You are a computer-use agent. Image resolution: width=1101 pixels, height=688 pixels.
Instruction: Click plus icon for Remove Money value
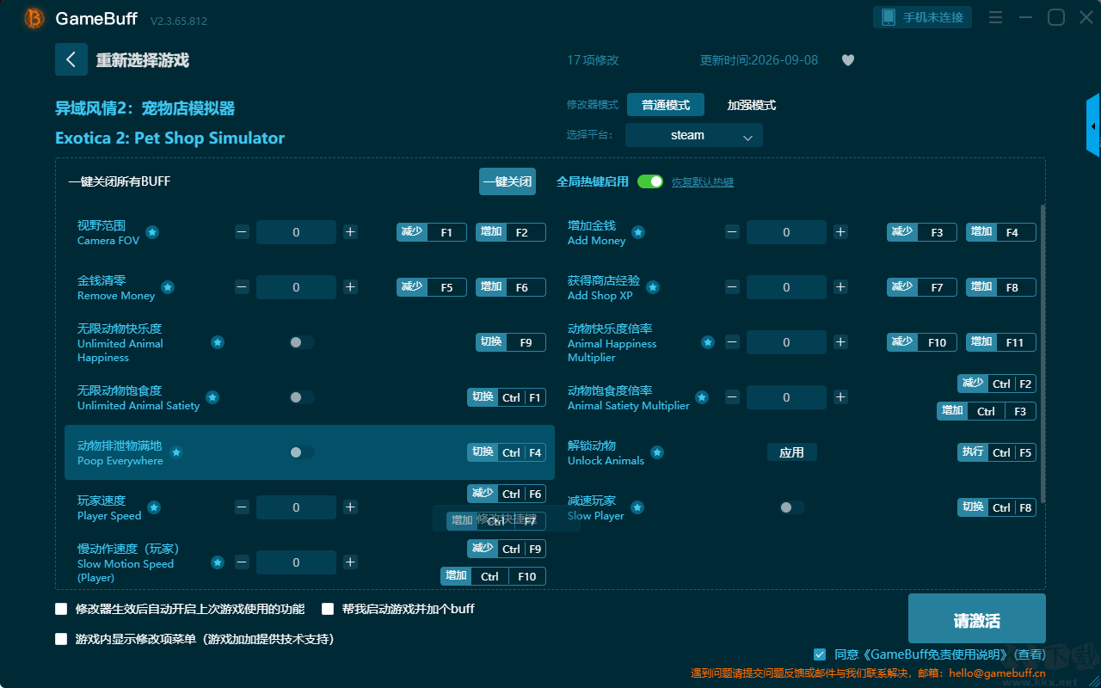[x=350, y=287]
